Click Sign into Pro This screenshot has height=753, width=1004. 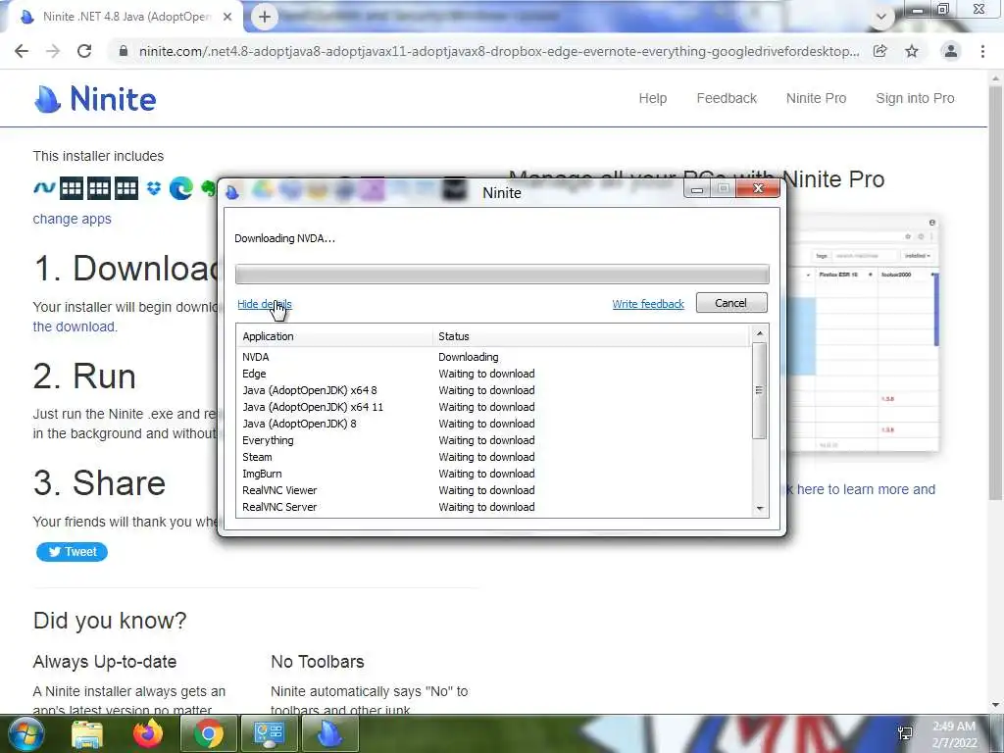click(915, 98)
